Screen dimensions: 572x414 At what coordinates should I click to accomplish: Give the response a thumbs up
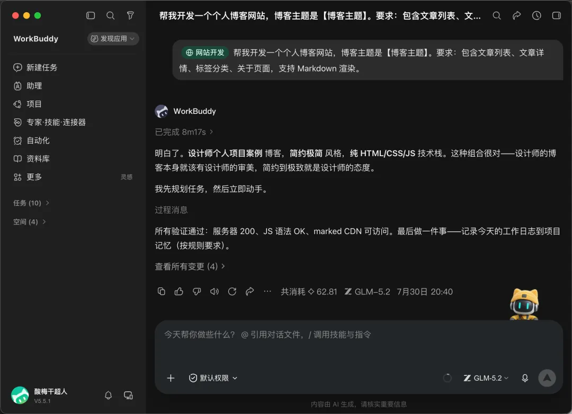click(179, 292)
